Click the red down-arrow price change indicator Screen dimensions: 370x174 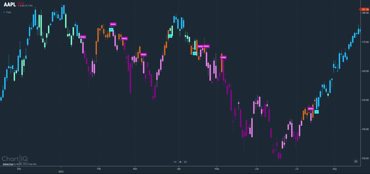[x=18, y=5]
